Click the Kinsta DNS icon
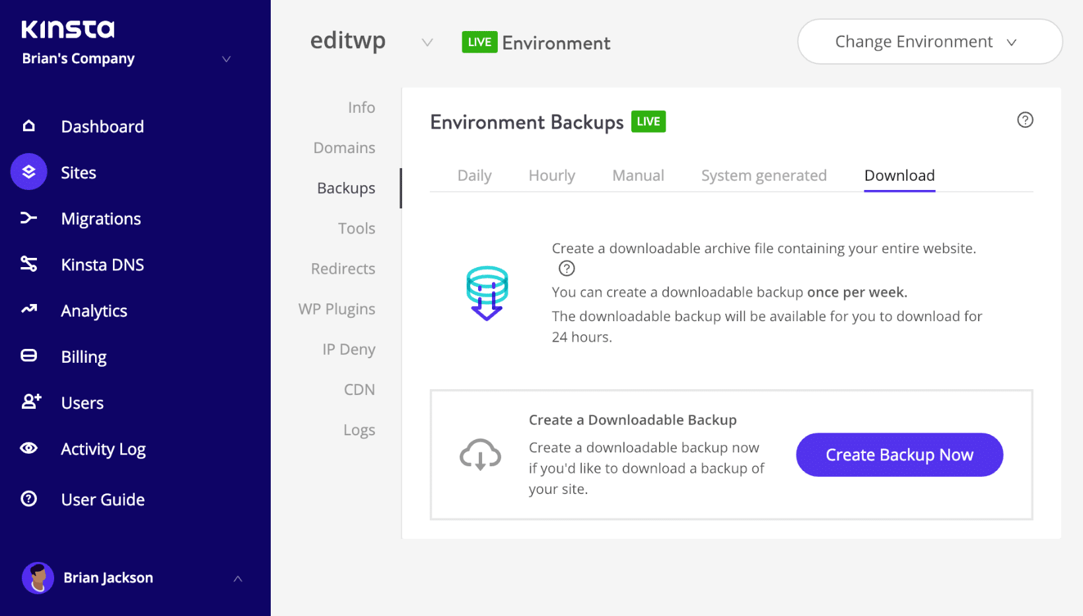Viewport: 1083px width, 616px height. pos(29,264)
